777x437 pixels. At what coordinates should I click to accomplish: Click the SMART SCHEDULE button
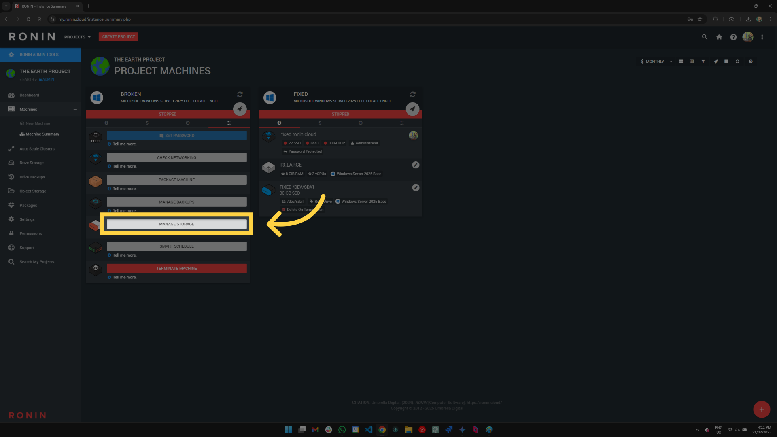pos(176,246)
